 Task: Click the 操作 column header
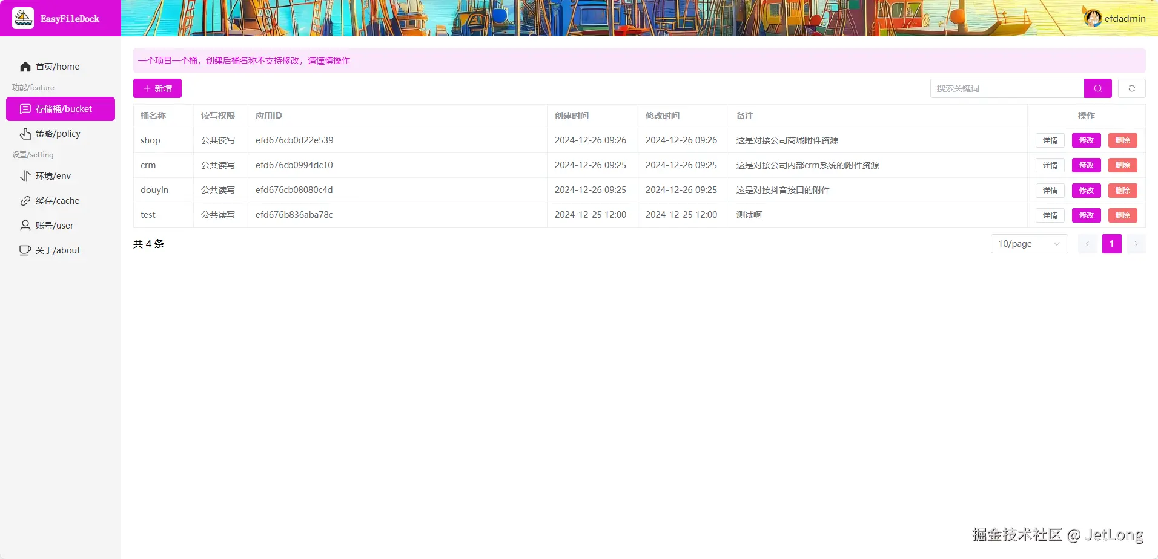pyautogui.click(x=1087, y=116)
